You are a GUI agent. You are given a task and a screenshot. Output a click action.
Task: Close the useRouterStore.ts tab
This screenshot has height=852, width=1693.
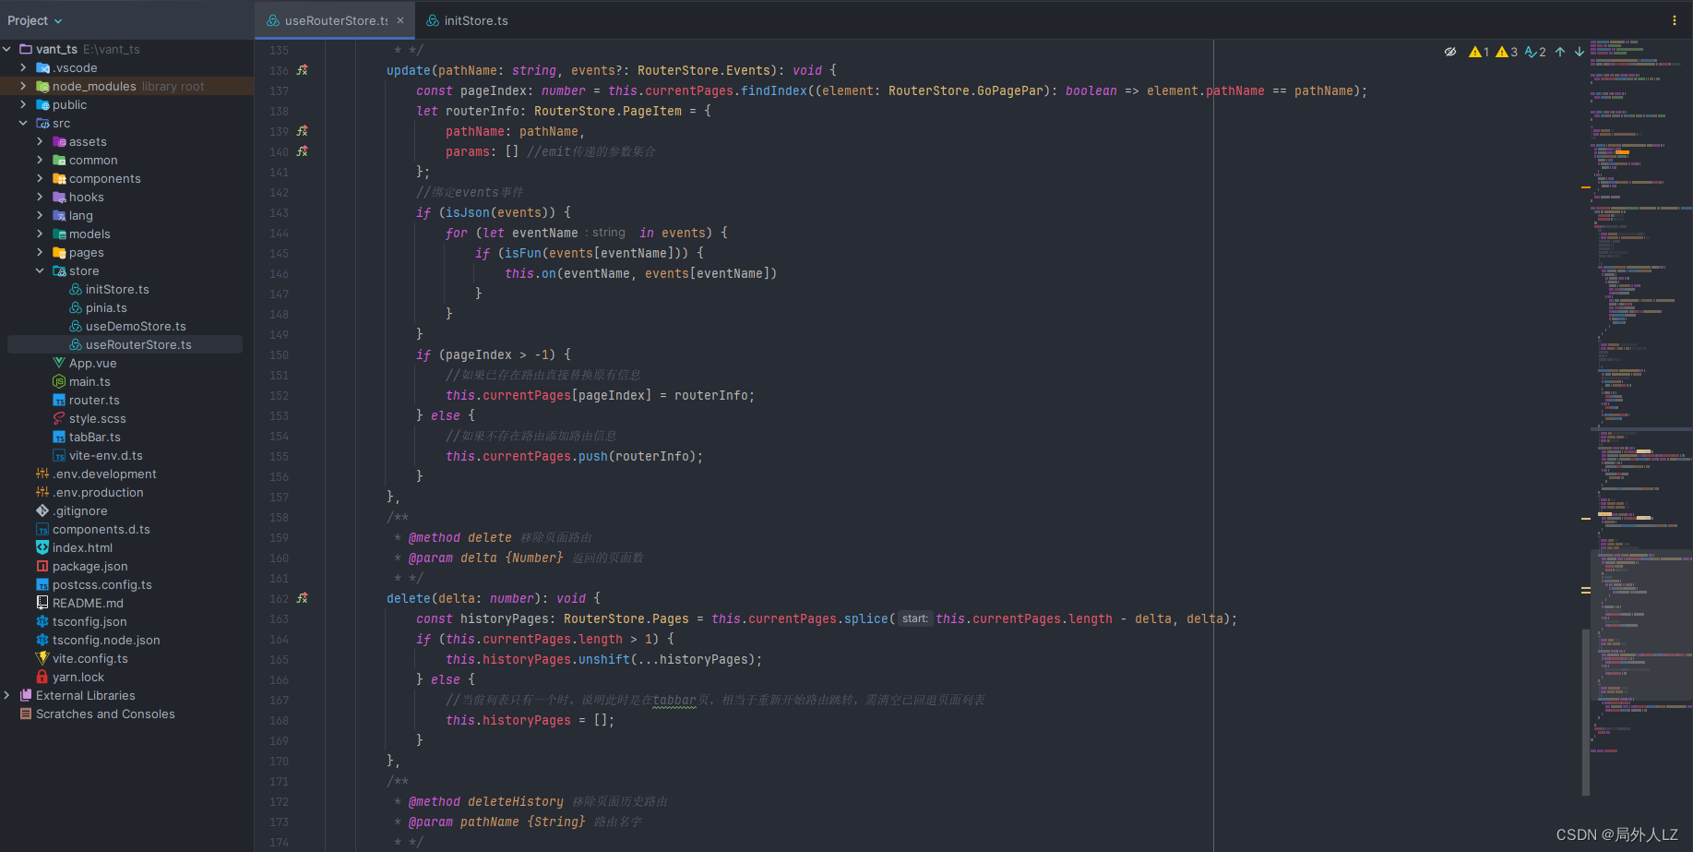[400, 20]
